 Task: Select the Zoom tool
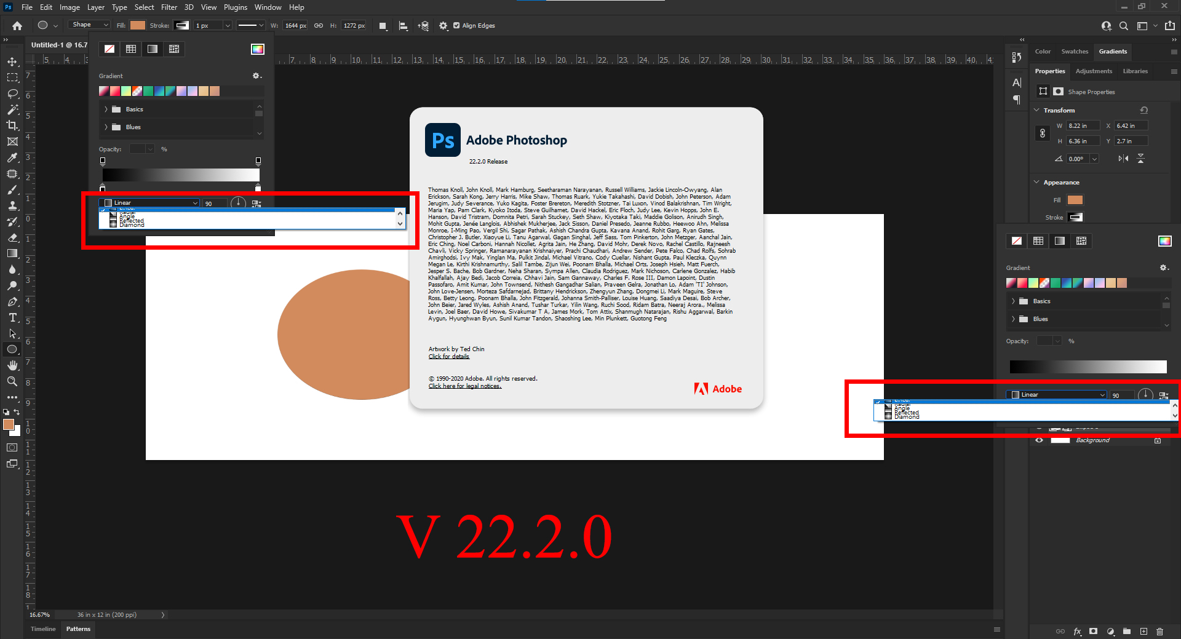click(12, 381)
